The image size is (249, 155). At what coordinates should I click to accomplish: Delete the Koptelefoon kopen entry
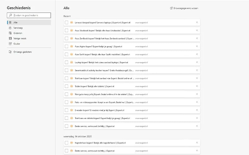tap(197, 143)
